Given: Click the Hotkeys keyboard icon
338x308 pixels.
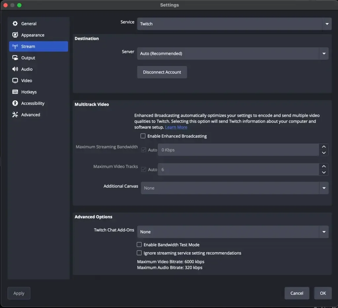Looking at the screenshot, I should point(15,92).
